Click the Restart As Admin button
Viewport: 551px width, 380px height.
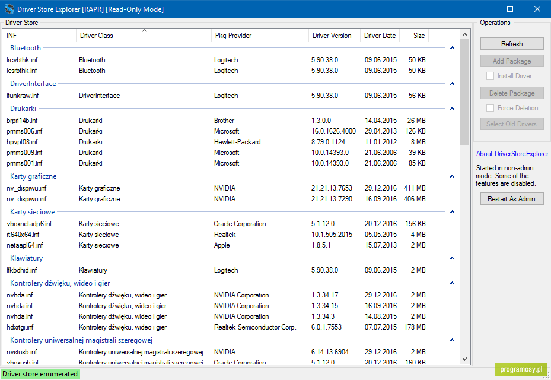(512, 198)
